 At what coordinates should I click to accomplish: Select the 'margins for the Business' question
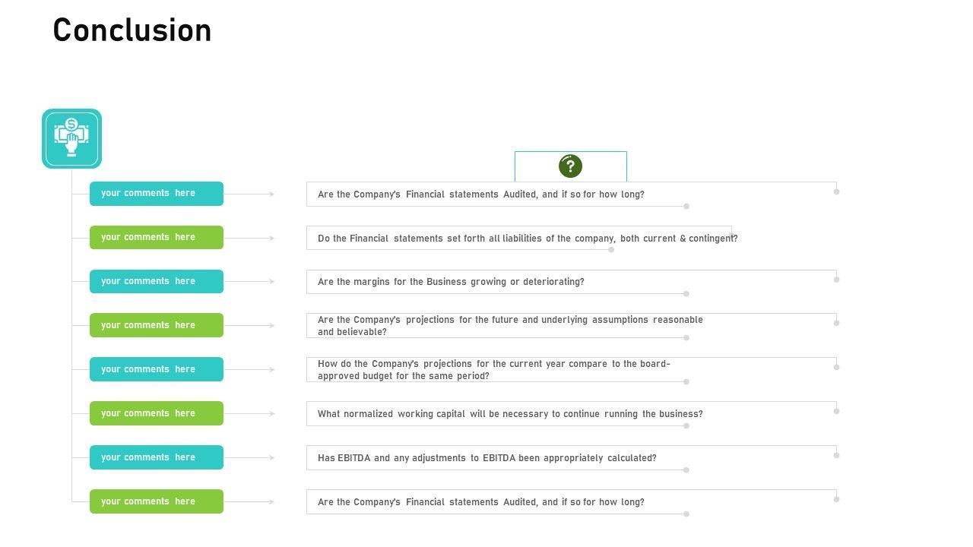(x=451, y=282)
